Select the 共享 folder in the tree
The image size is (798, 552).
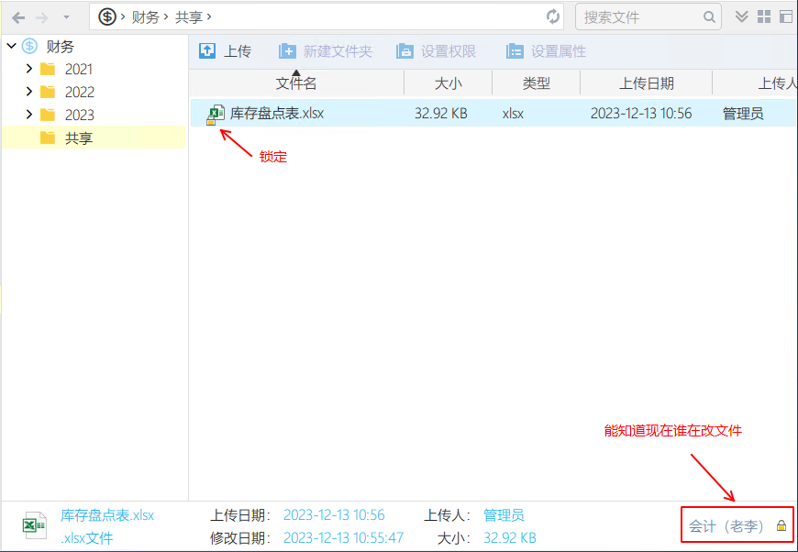tap(78, 138)
